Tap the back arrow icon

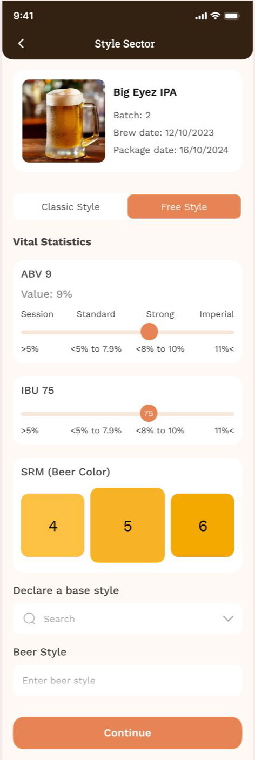click(21, 44)
